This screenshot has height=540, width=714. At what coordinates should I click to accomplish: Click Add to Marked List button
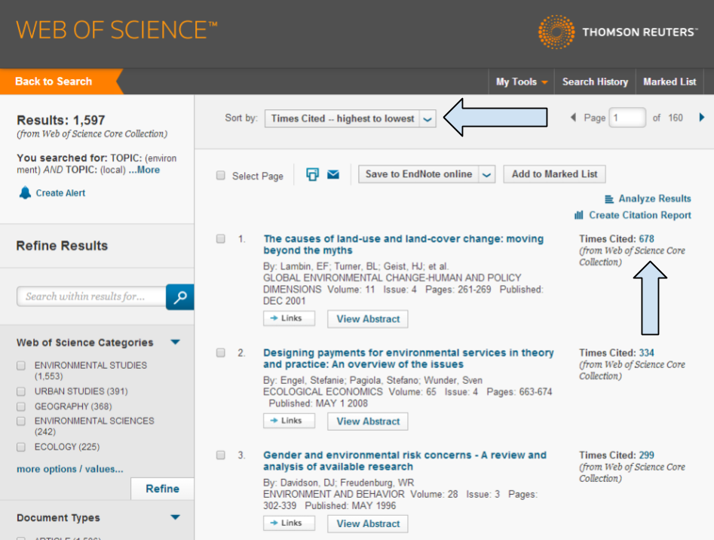tap(554, 174)
